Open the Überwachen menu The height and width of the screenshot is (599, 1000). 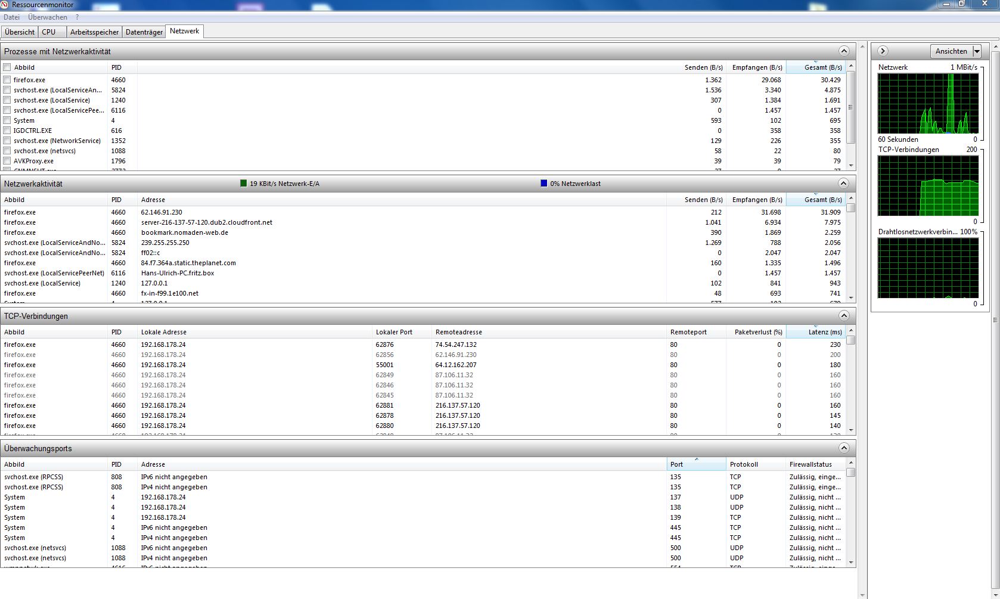[48, 17]
